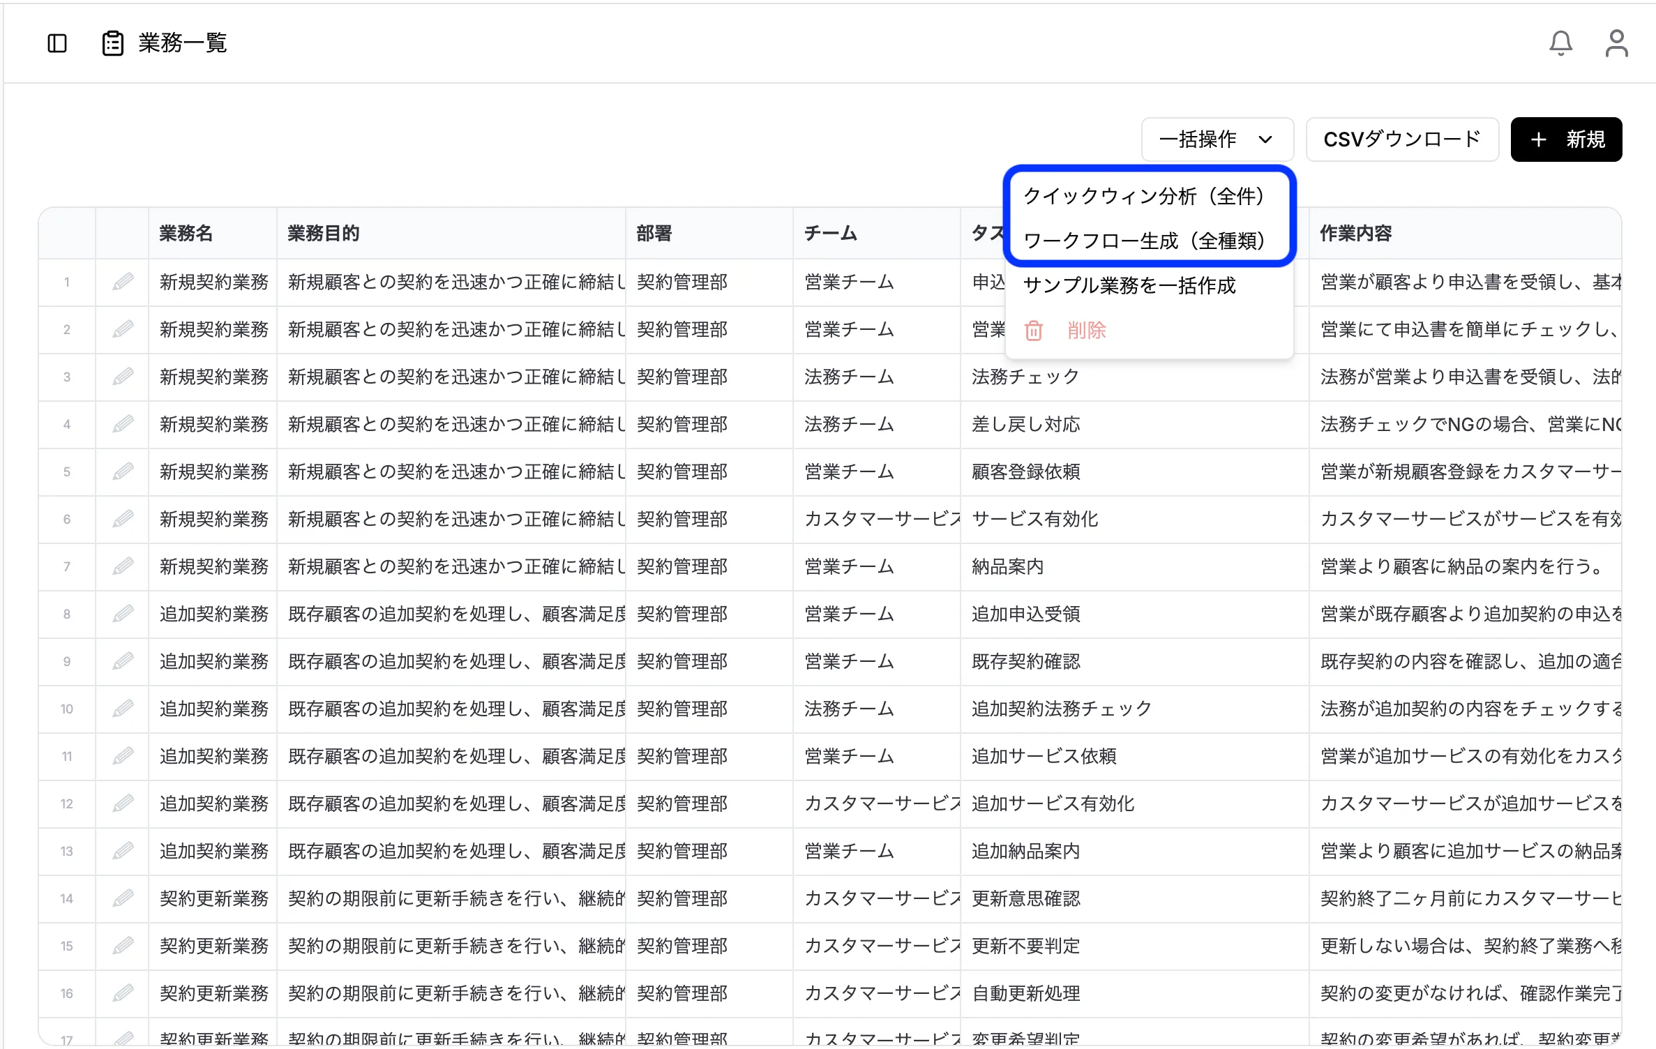Select クイックウィン分析（全件） menu item
Viewport: 1656px width, 1049px height.
[x=1149, y=197]
